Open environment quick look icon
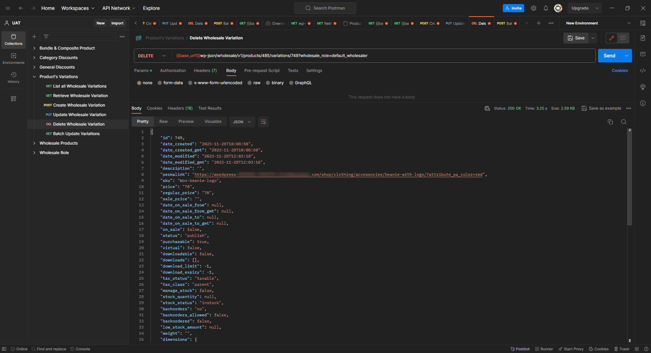Image resolution: width=651 pixels, height=353 pixels. tap(643, 23)
